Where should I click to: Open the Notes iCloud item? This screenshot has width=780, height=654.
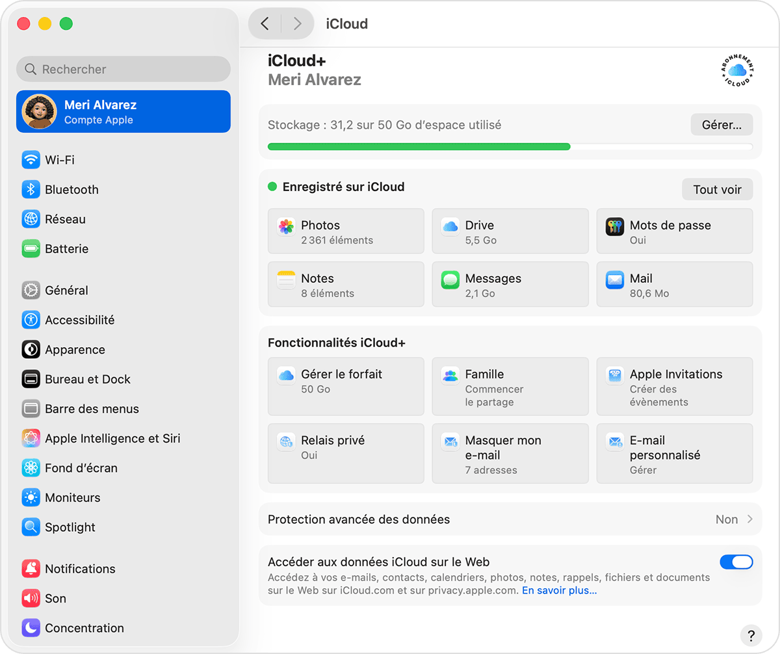[345, 284]
